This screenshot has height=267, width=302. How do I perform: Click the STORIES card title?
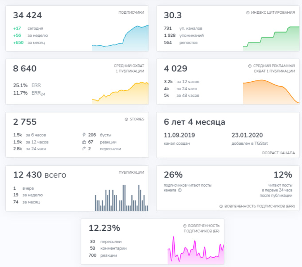137,119
